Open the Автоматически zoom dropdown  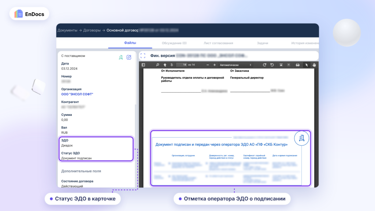pyautogui.click(x=235, y=65)
